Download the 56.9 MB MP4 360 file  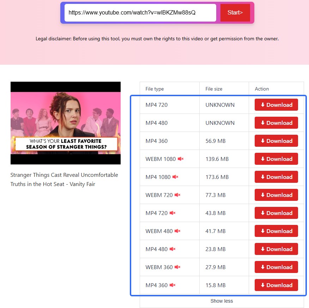click(276, 141)
